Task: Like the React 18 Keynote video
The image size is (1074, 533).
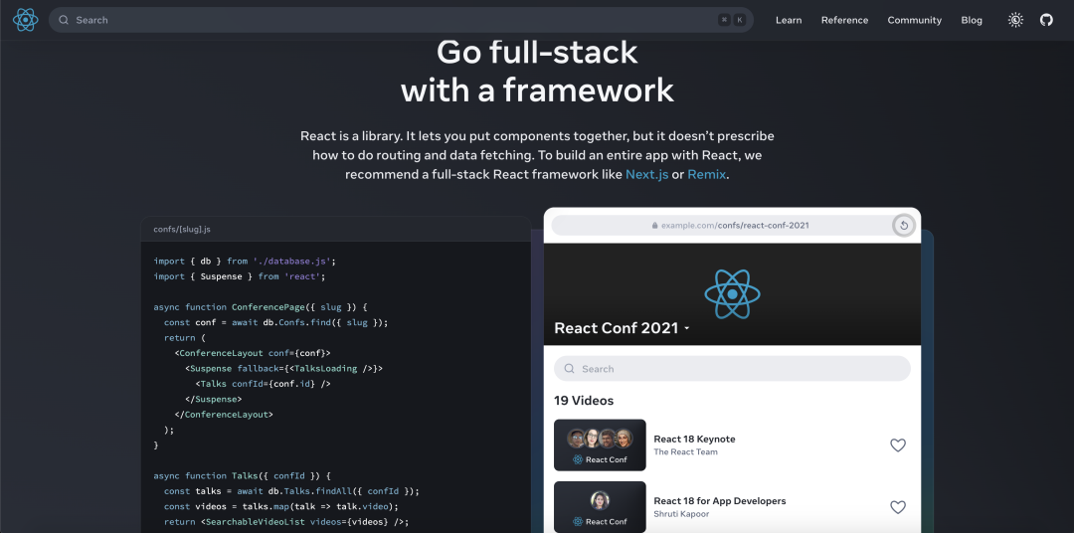Action: pos(898,444)
